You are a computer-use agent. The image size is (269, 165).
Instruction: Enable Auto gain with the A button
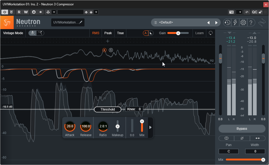coord(146,33)
